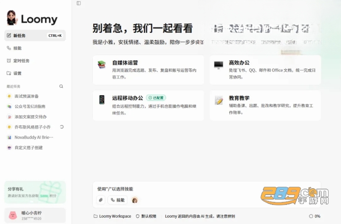Open the 默认权限 permission selector
The image size is (341, 224).
(x=146, y=216)
